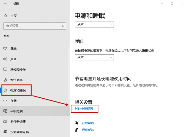Select the power icon beside 电源和睡眠
Viewport: 187px width, 137px height.
click(x=5, y=90)
